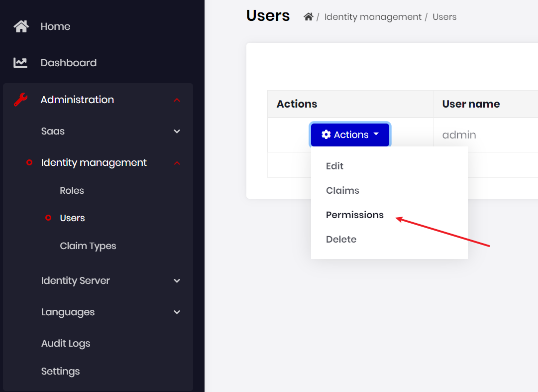This screenshot has width=538, height=392.
Task: Open the Roles page in sidebar
Action: point(72,190)
